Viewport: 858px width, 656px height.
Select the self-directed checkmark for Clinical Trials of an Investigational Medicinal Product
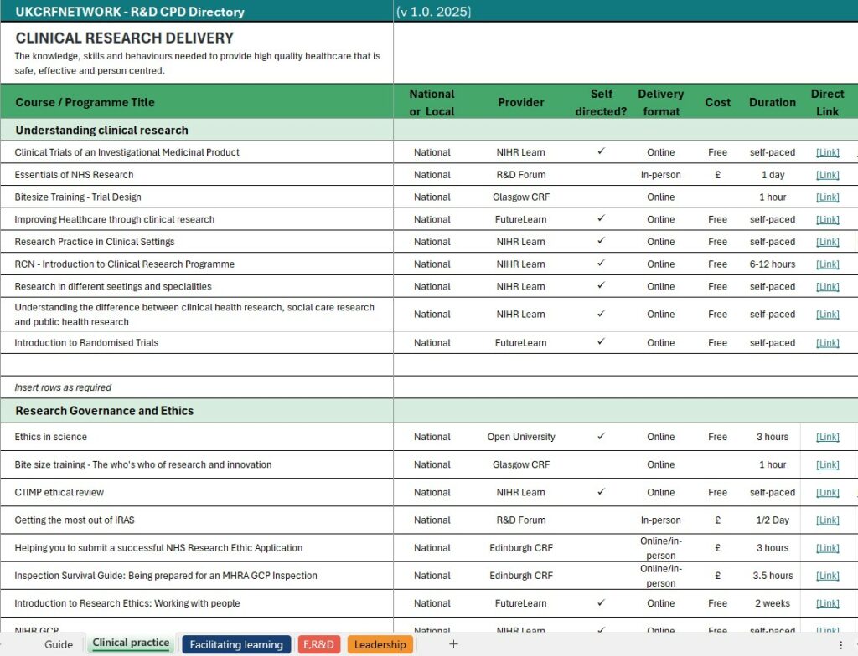pyautogui.click(x=601, y=151)
